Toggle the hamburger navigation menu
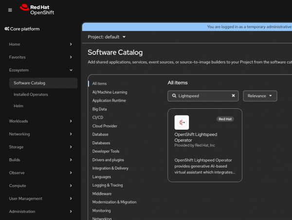 [10, 10]
